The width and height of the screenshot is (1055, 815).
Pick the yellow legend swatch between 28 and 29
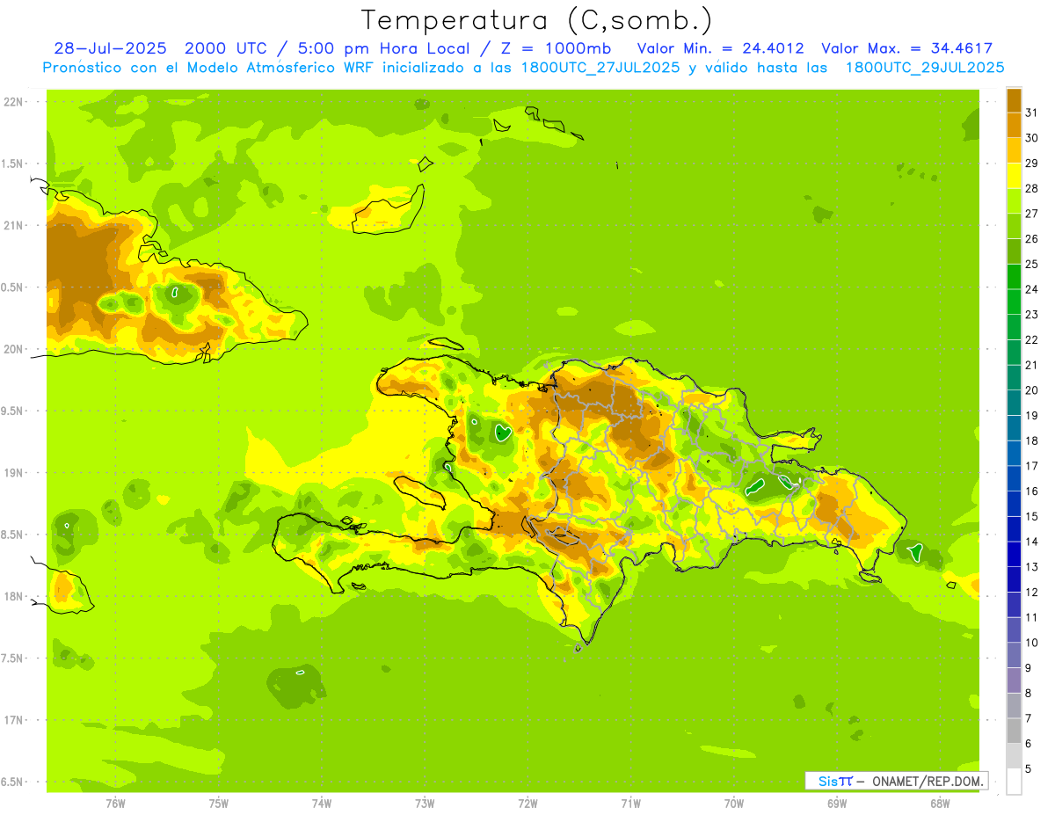(1014, 176)
